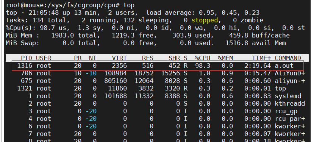
Task: Click the 459.8 buff/cache value
Action: tap(259, 36)
